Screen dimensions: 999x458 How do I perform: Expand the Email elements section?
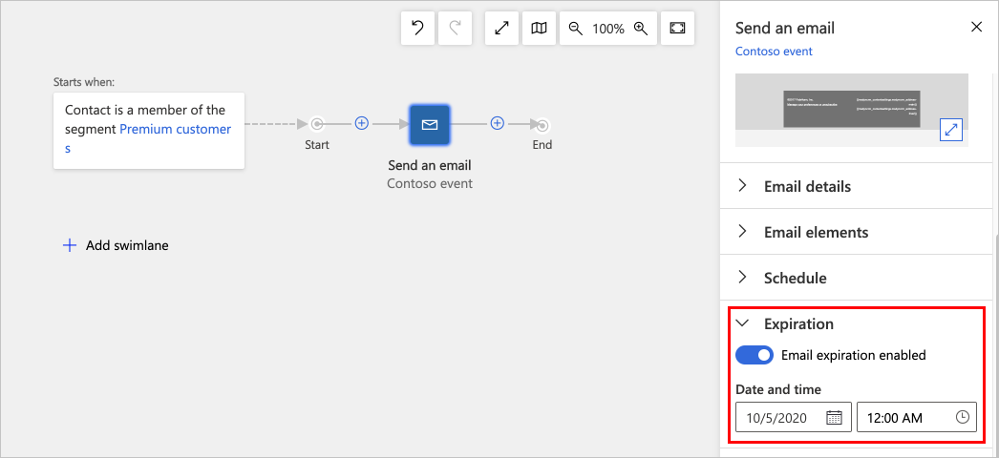(x=858, y=232)
